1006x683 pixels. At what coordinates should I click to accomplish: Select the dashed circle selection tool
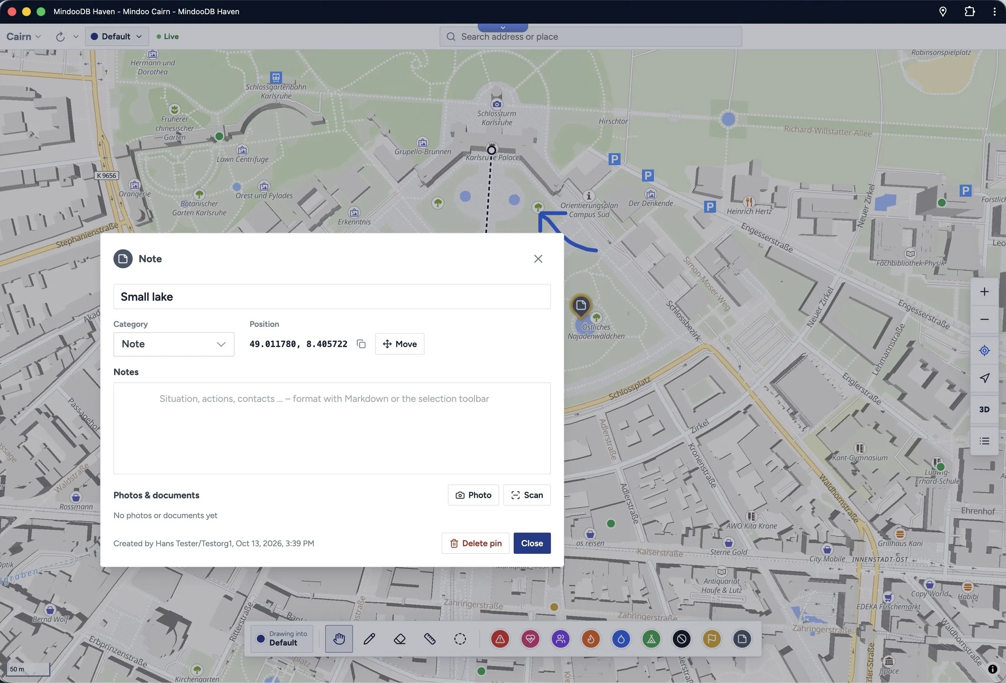460,639
